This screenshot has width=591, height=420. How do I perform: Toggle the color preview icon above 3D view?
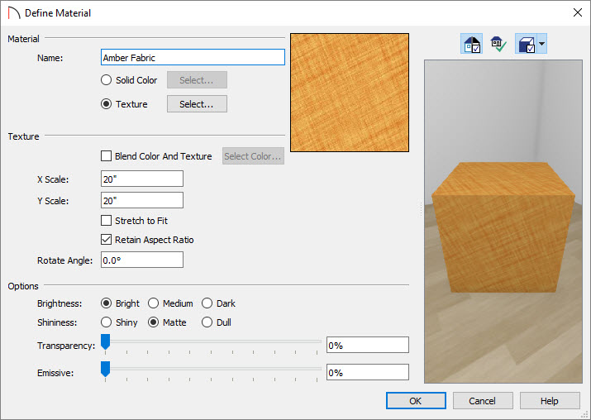click(x=471, y=44)
